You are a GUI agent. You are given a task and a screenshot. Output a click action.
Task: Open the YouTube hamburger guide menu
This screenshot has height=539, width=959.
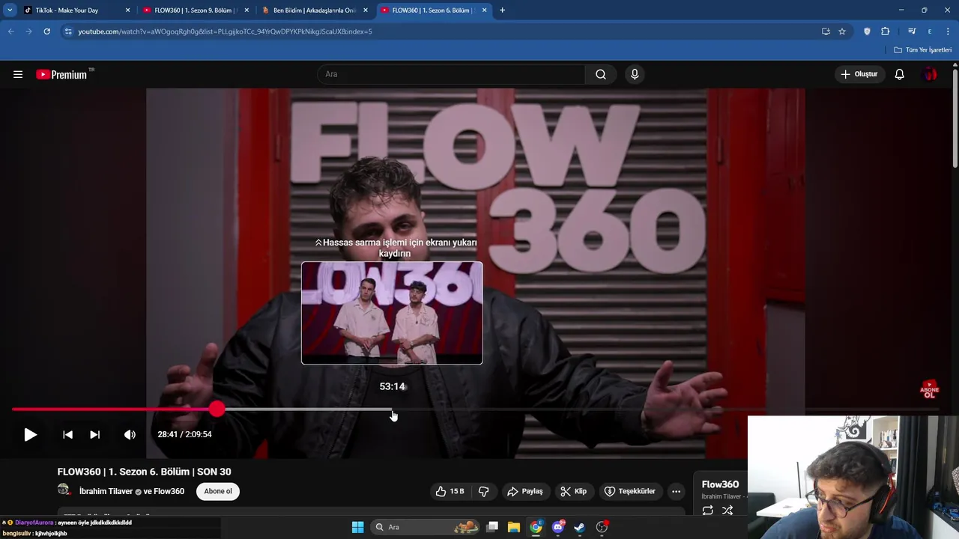tap(18, 74)
